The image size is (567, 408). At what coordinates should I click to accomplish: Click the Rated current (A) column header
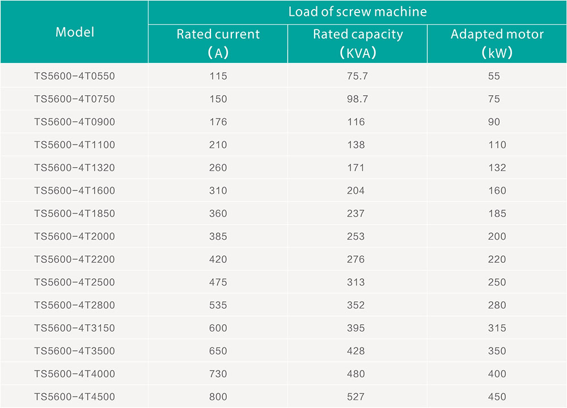point(218,43)
